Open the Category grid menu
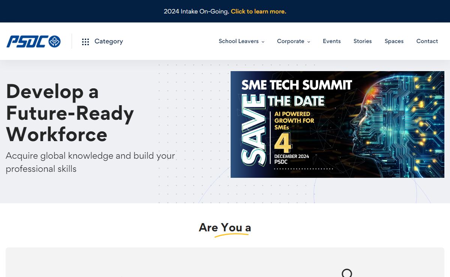 tap(102, 41)
